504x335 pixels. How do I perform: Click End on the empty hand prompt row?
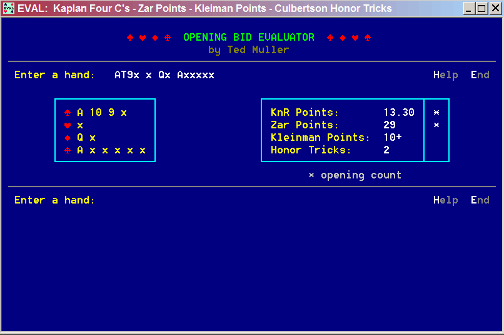point(480,200)
